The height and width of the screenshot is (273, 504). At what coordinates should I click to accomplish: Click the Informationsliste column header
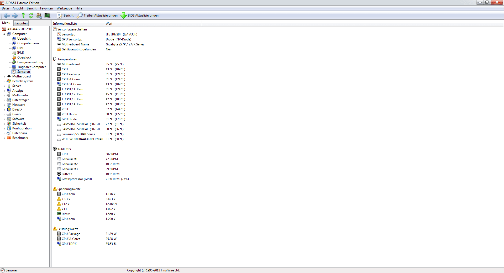pyautogui.click(x=78, y=24)
